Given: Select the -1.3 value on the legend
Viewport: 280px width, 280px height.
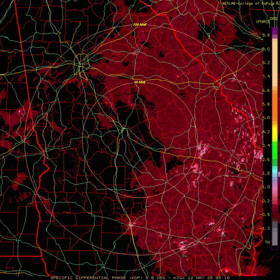Looking at the screenshot, I should (265, 228).
